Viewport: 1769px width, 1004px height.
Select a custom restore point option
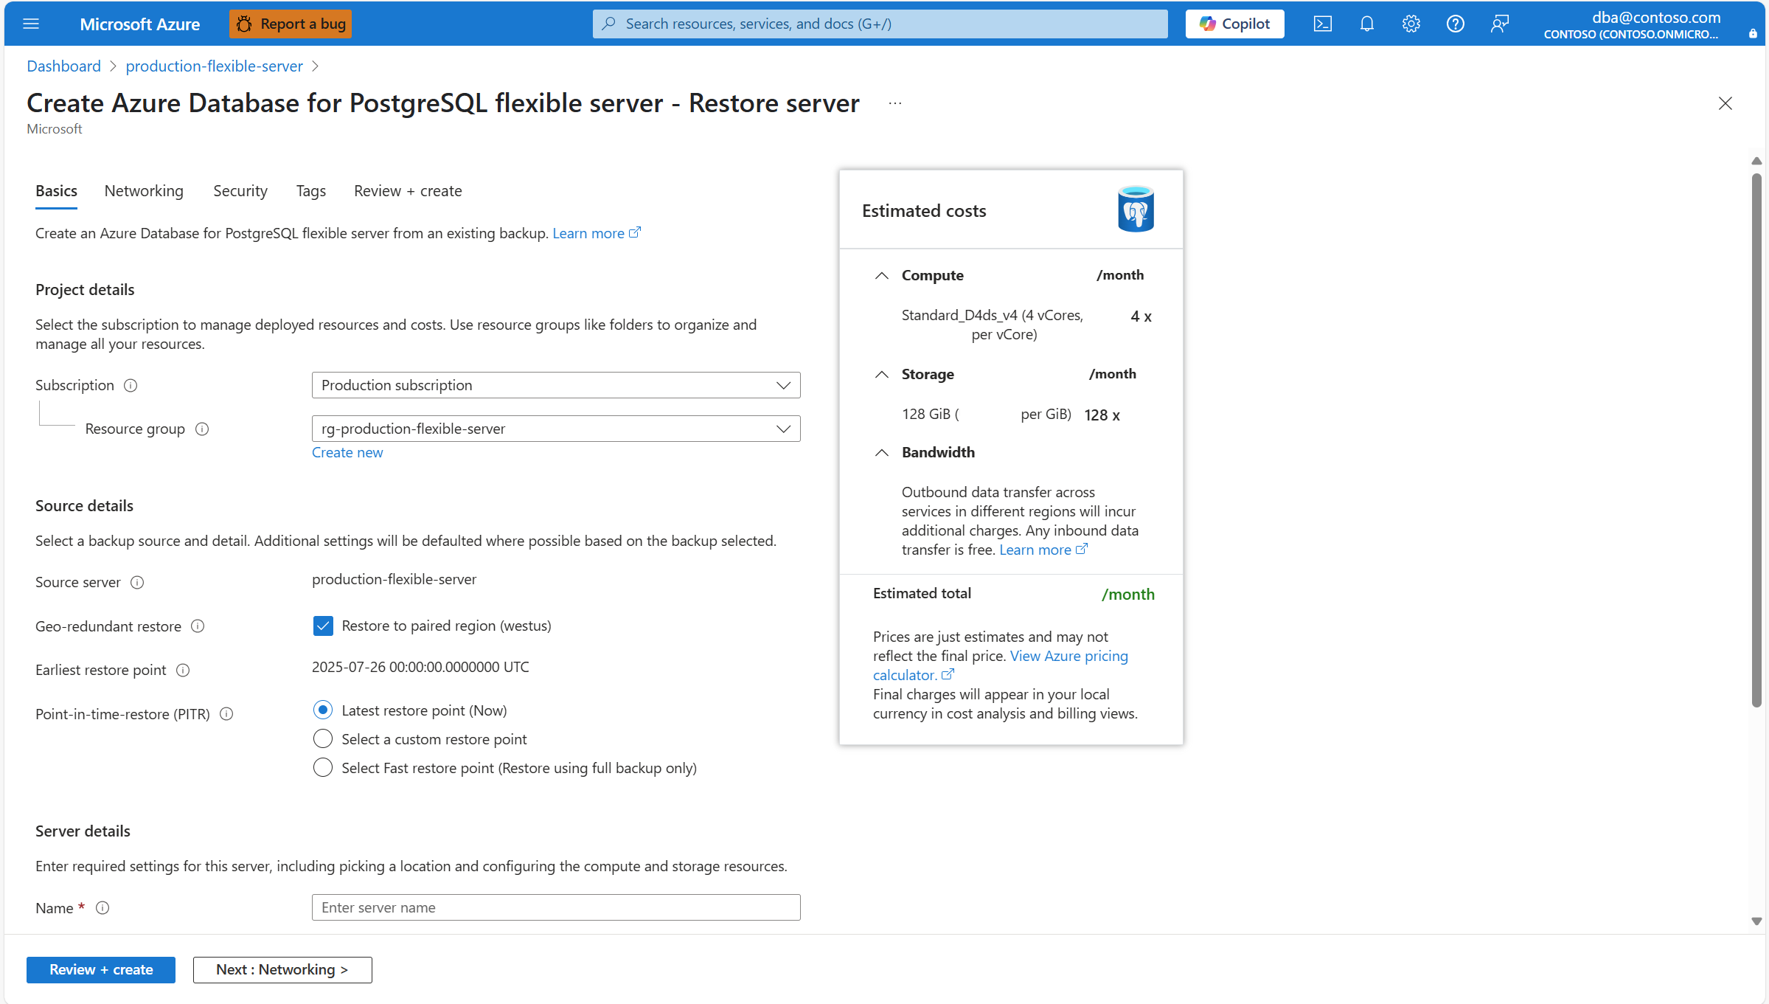(323, 738)
